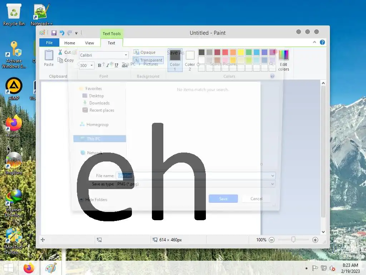Click the Text Tools contextual tab header
The width and height of the screenshot is (366, 275).
point(112,33)
